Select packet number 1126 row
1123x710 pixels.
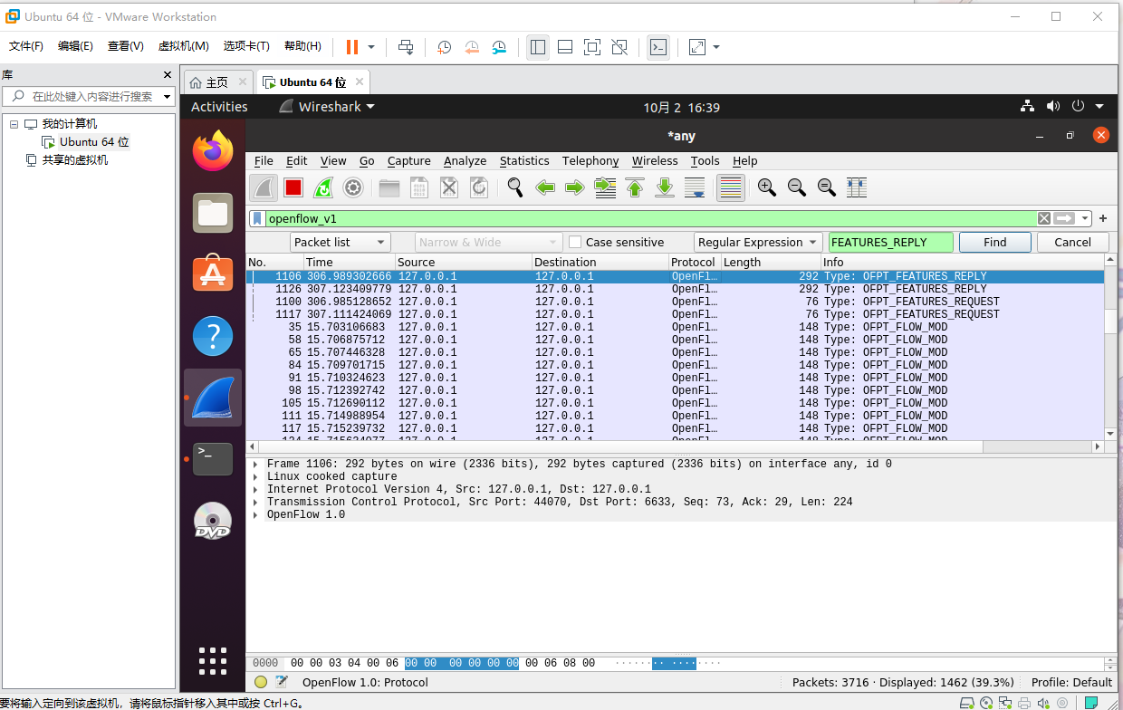pos(675,289)
